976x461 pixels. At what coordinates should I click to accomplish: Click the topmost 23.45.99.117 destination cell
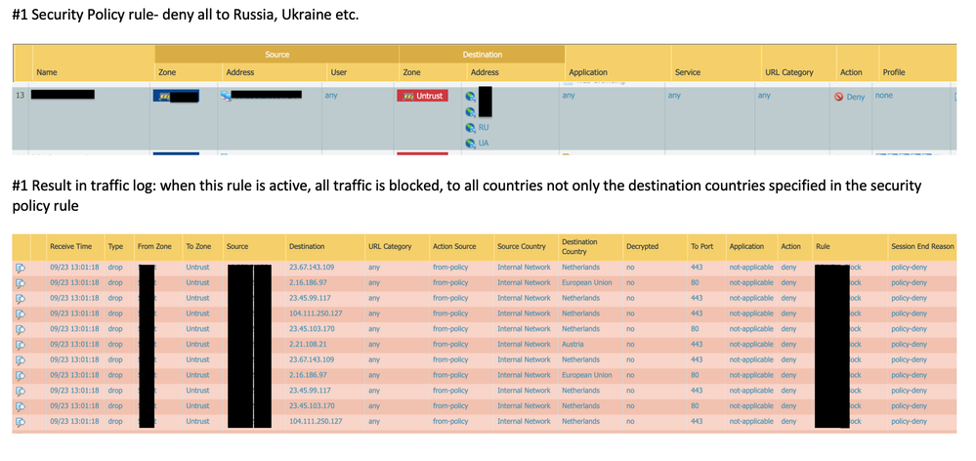click(x=310, y=299)
